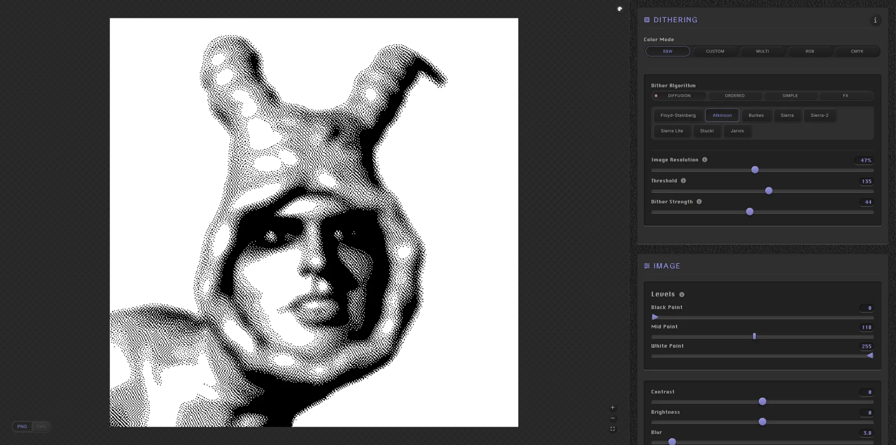Zoom in on the canvas preview
896x445 pixels.
tap(612, 408)
